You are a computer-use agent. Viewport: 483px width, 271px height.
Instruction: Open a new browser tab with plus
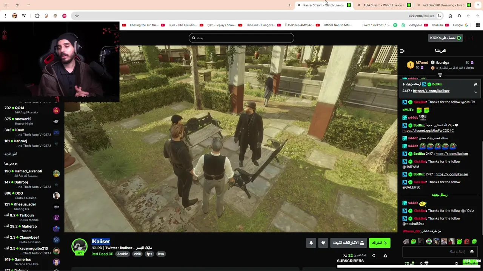pyautogui.click(x=289, y=5)
